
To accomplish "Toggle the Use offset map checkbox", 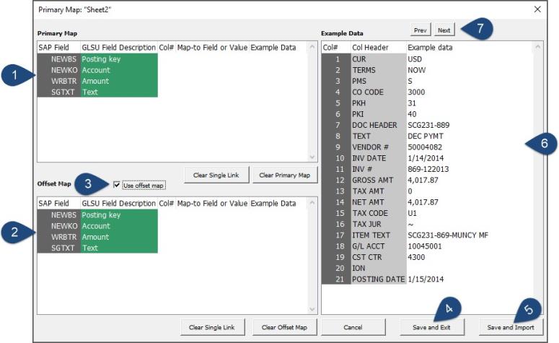I will coord(117,185).
